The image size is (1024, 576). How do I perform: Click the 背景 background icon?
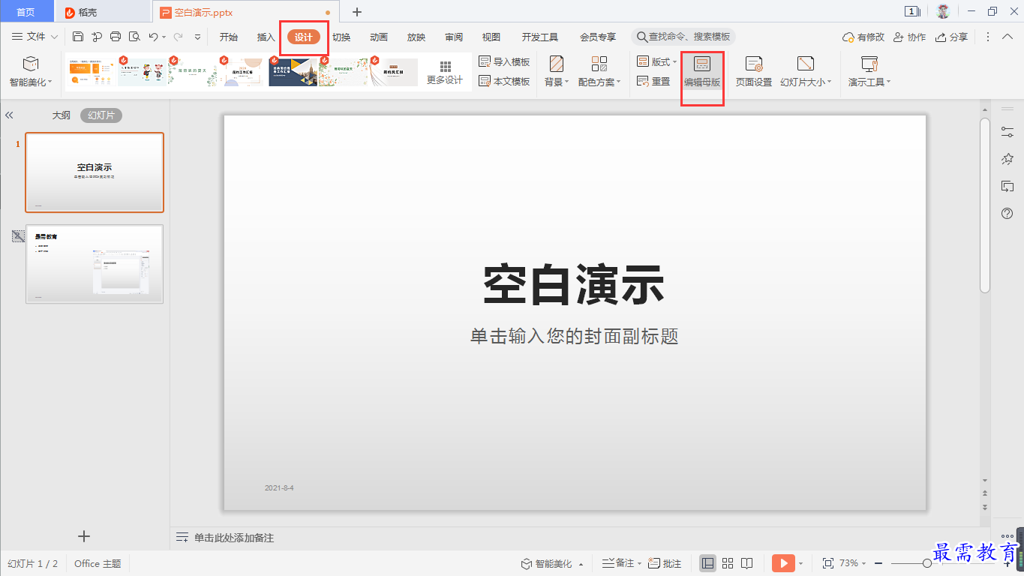click(557, 63)
